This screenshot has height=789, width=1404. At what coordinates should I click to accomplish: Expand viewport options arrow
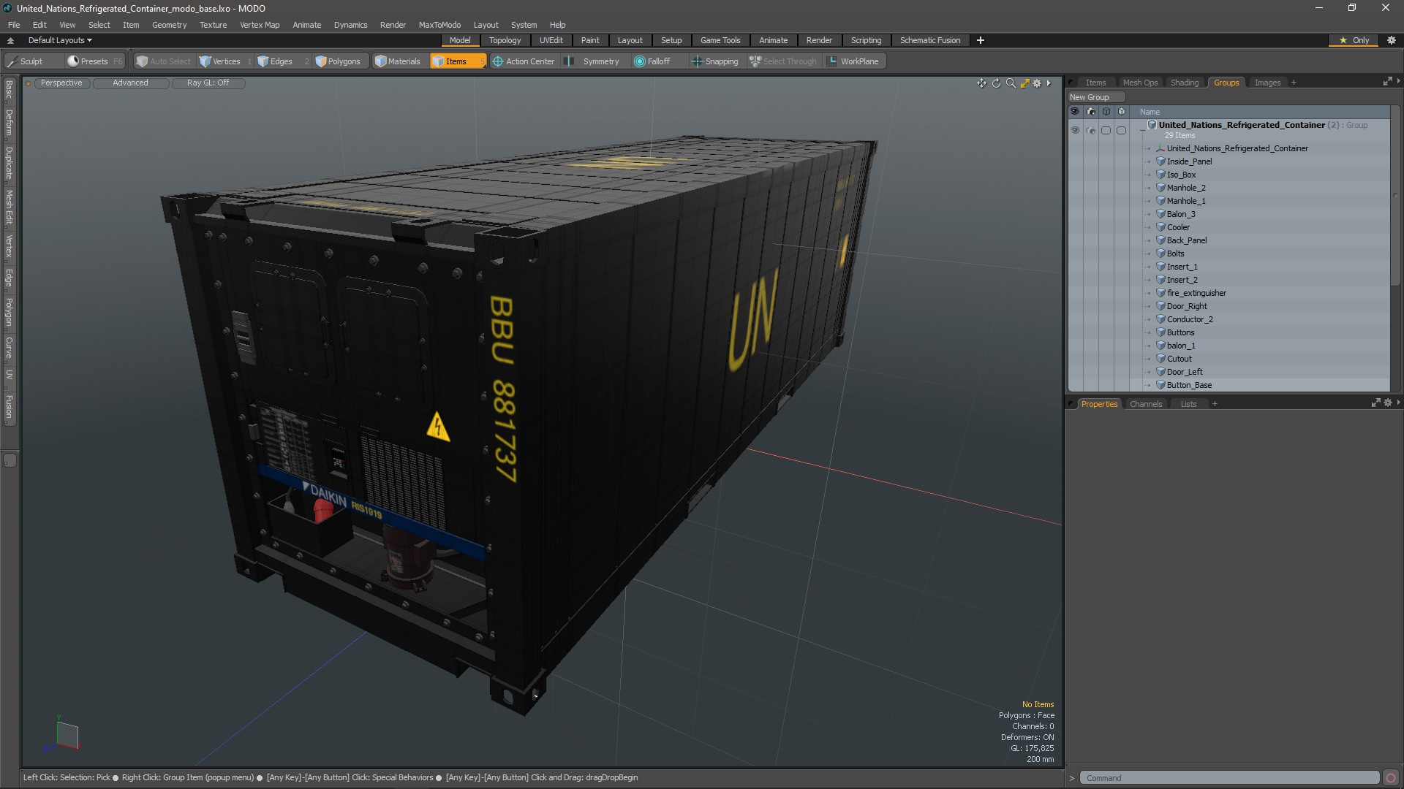1049,83
